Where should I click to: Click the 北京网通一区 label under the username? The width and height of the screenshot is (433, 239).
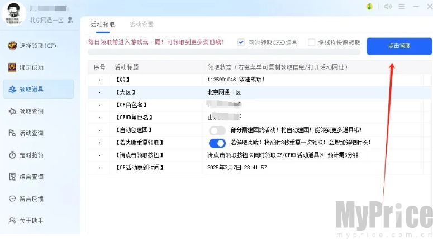(47, 20)
